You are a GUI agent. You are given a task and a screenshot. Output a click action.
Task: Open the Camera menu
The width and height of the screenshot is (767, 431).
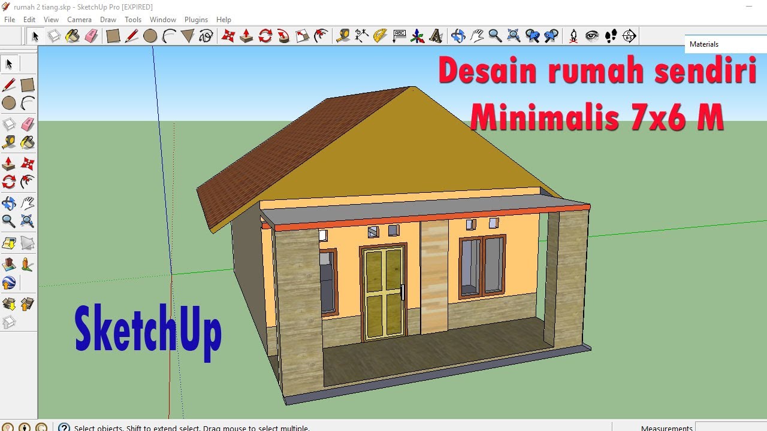coord(79,20)
